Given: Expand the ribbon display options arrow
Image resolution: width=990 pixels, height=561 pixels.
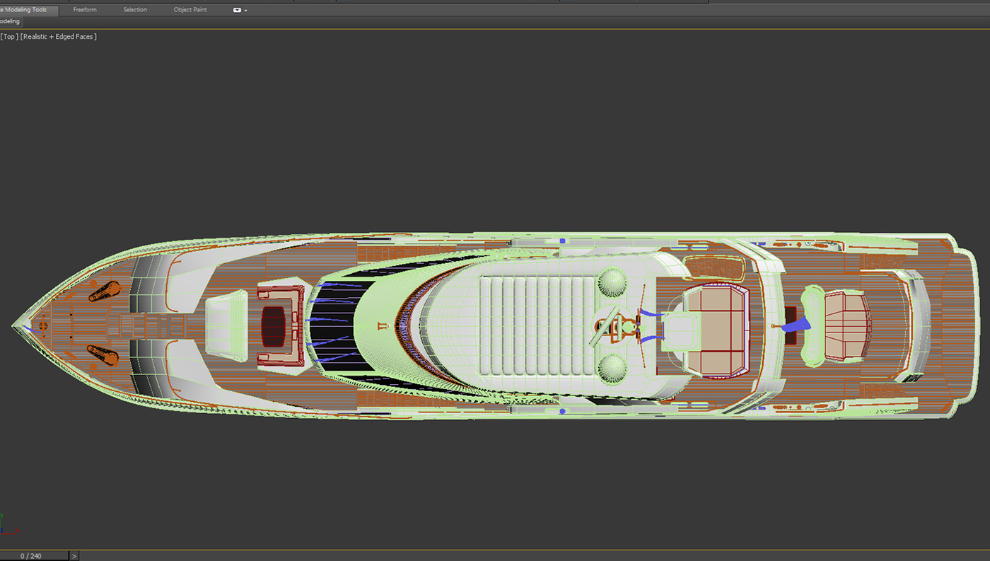Looking at the screenshot, I should click(x=245, y=10).
